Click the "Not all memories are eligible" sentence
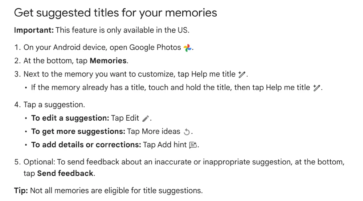The height and width of the screenshot is (201, 363). (117, 190)
